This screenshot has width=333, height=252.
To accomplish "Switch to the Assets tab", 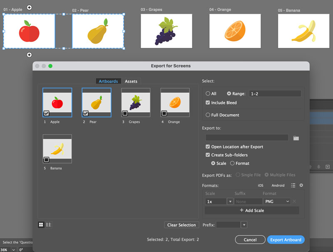I will coord(131,81).
